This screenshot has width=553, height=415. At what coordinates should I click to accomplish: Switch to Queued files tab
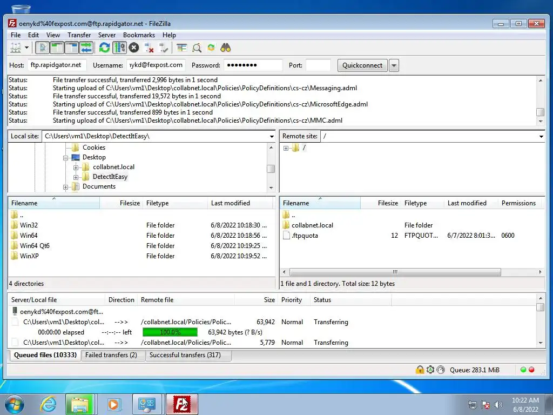(x=45, y=355)
